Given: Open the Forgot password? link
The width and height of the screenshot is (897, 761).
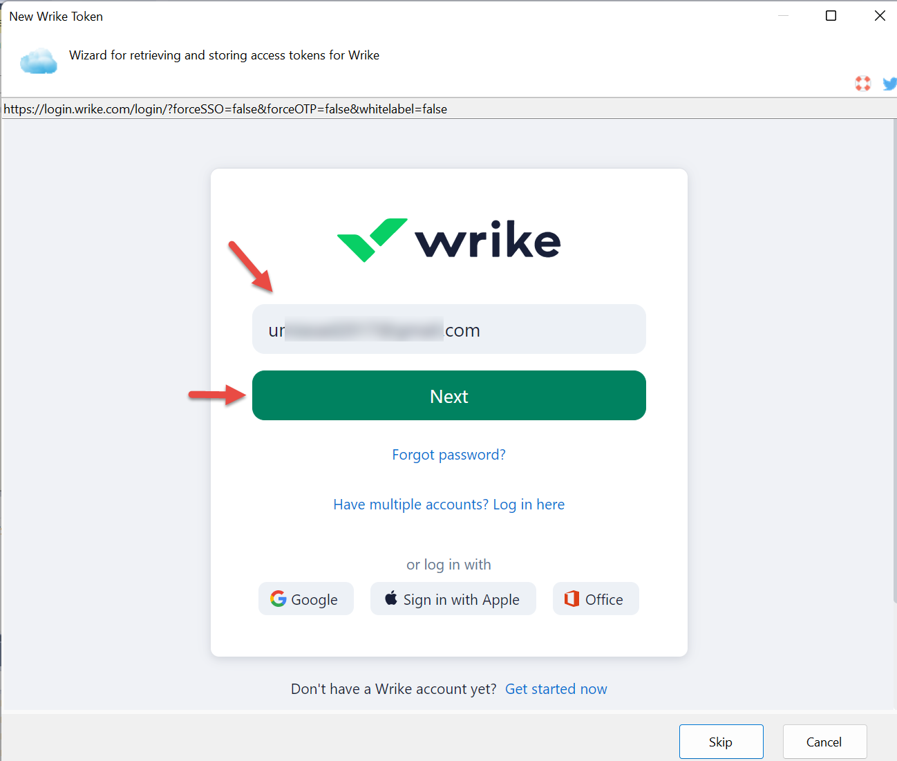Looking at the screenshot, I should (x=448, y=455).
